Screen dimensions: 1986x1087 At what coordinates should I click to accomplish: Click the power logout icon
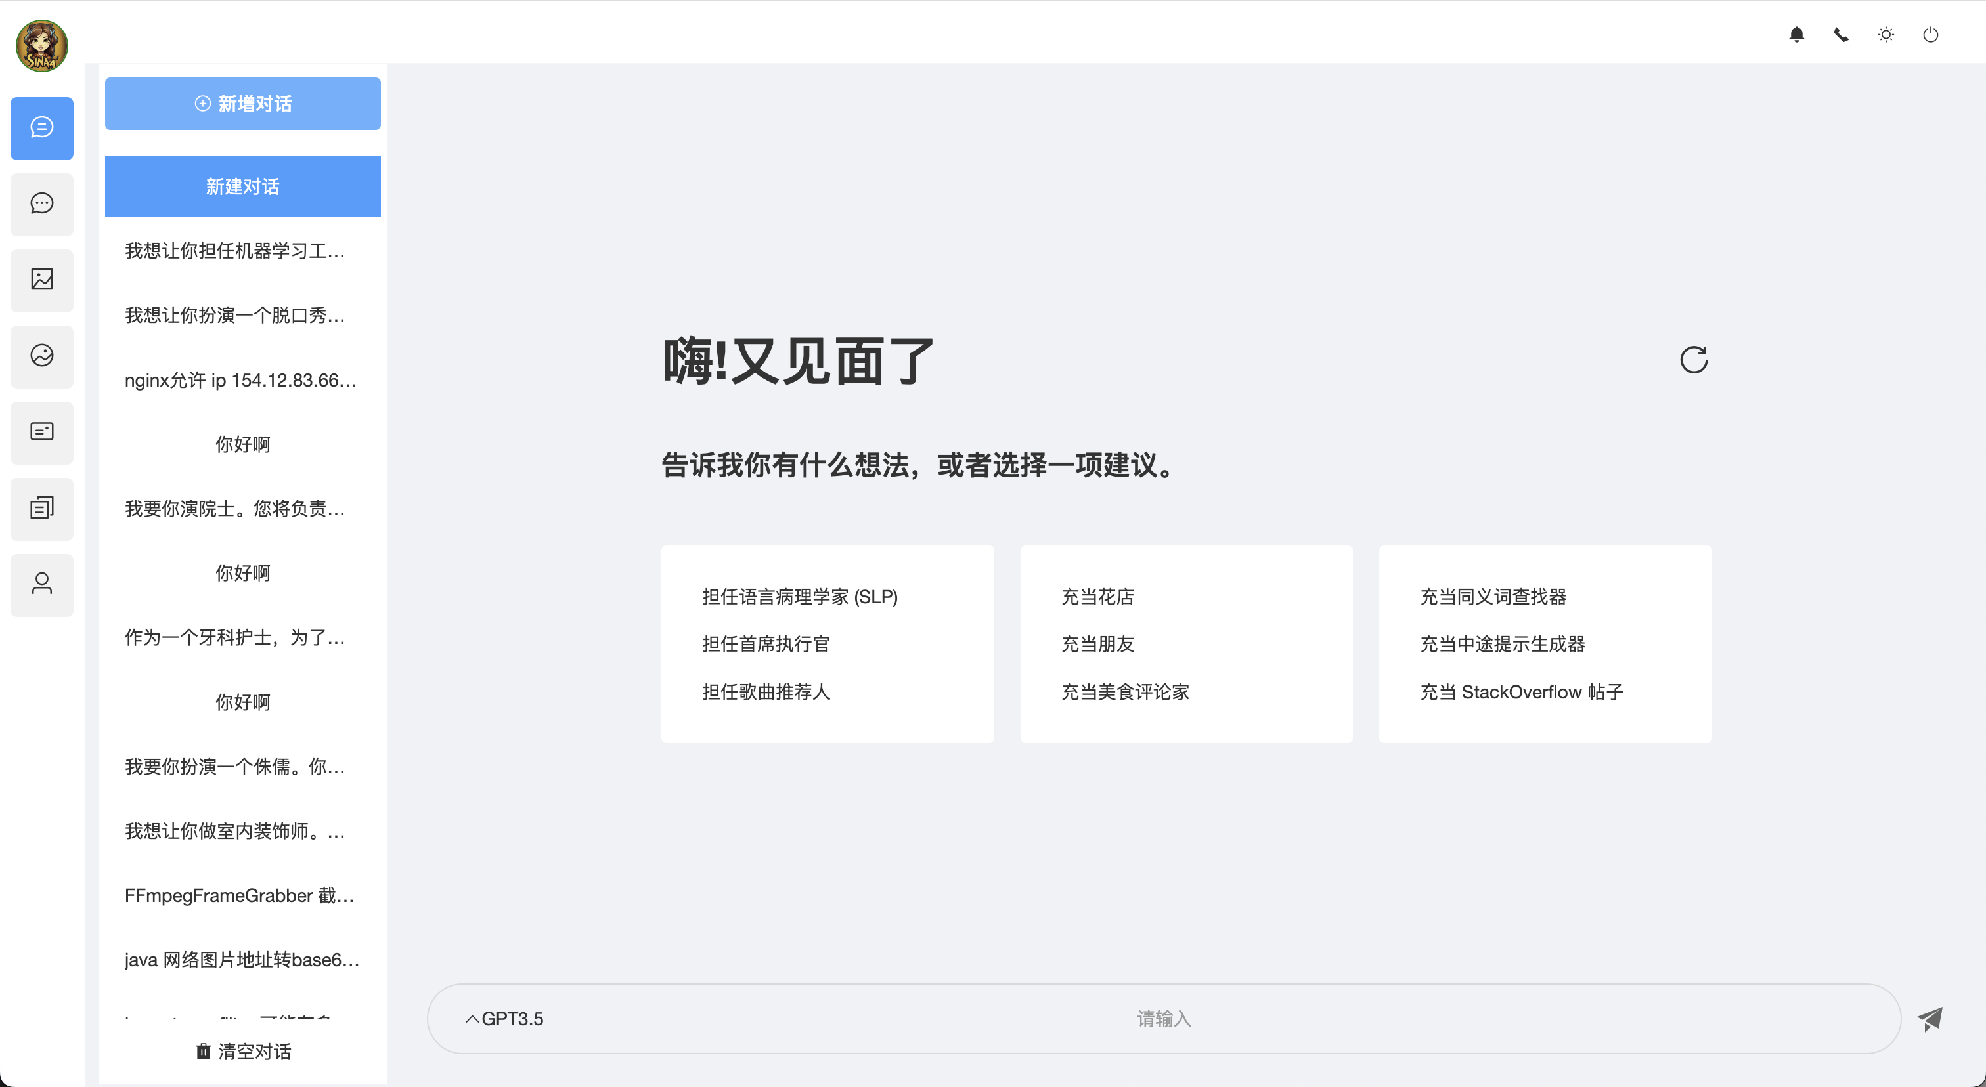pyautogui.click(x=1930, y=35)
